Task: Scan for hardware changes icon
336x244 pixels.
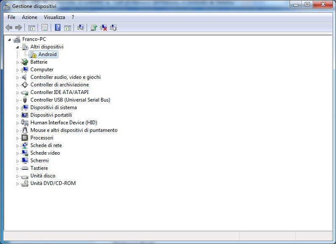Action: click(81, 27)
